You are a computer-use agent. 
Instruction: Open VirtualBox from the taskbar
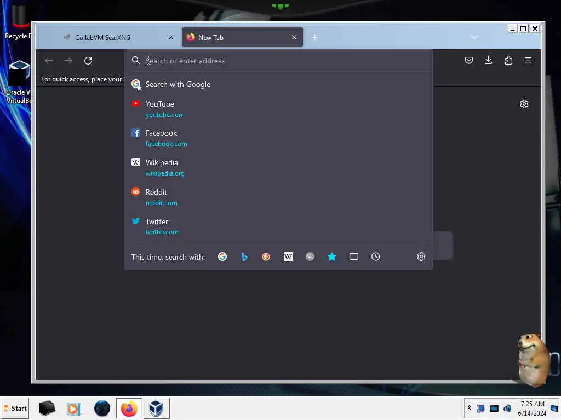point(156,408)
